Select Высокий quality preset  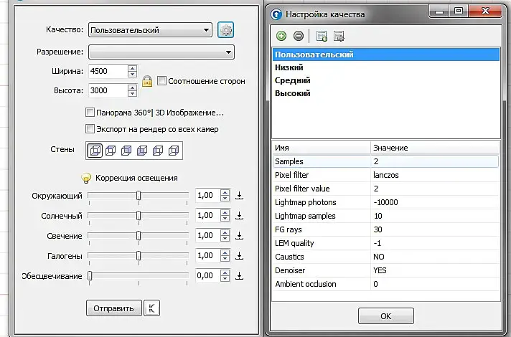pos(386,93)
